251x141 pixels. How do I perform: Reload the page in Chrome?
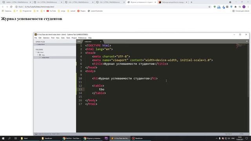[11, 7]
